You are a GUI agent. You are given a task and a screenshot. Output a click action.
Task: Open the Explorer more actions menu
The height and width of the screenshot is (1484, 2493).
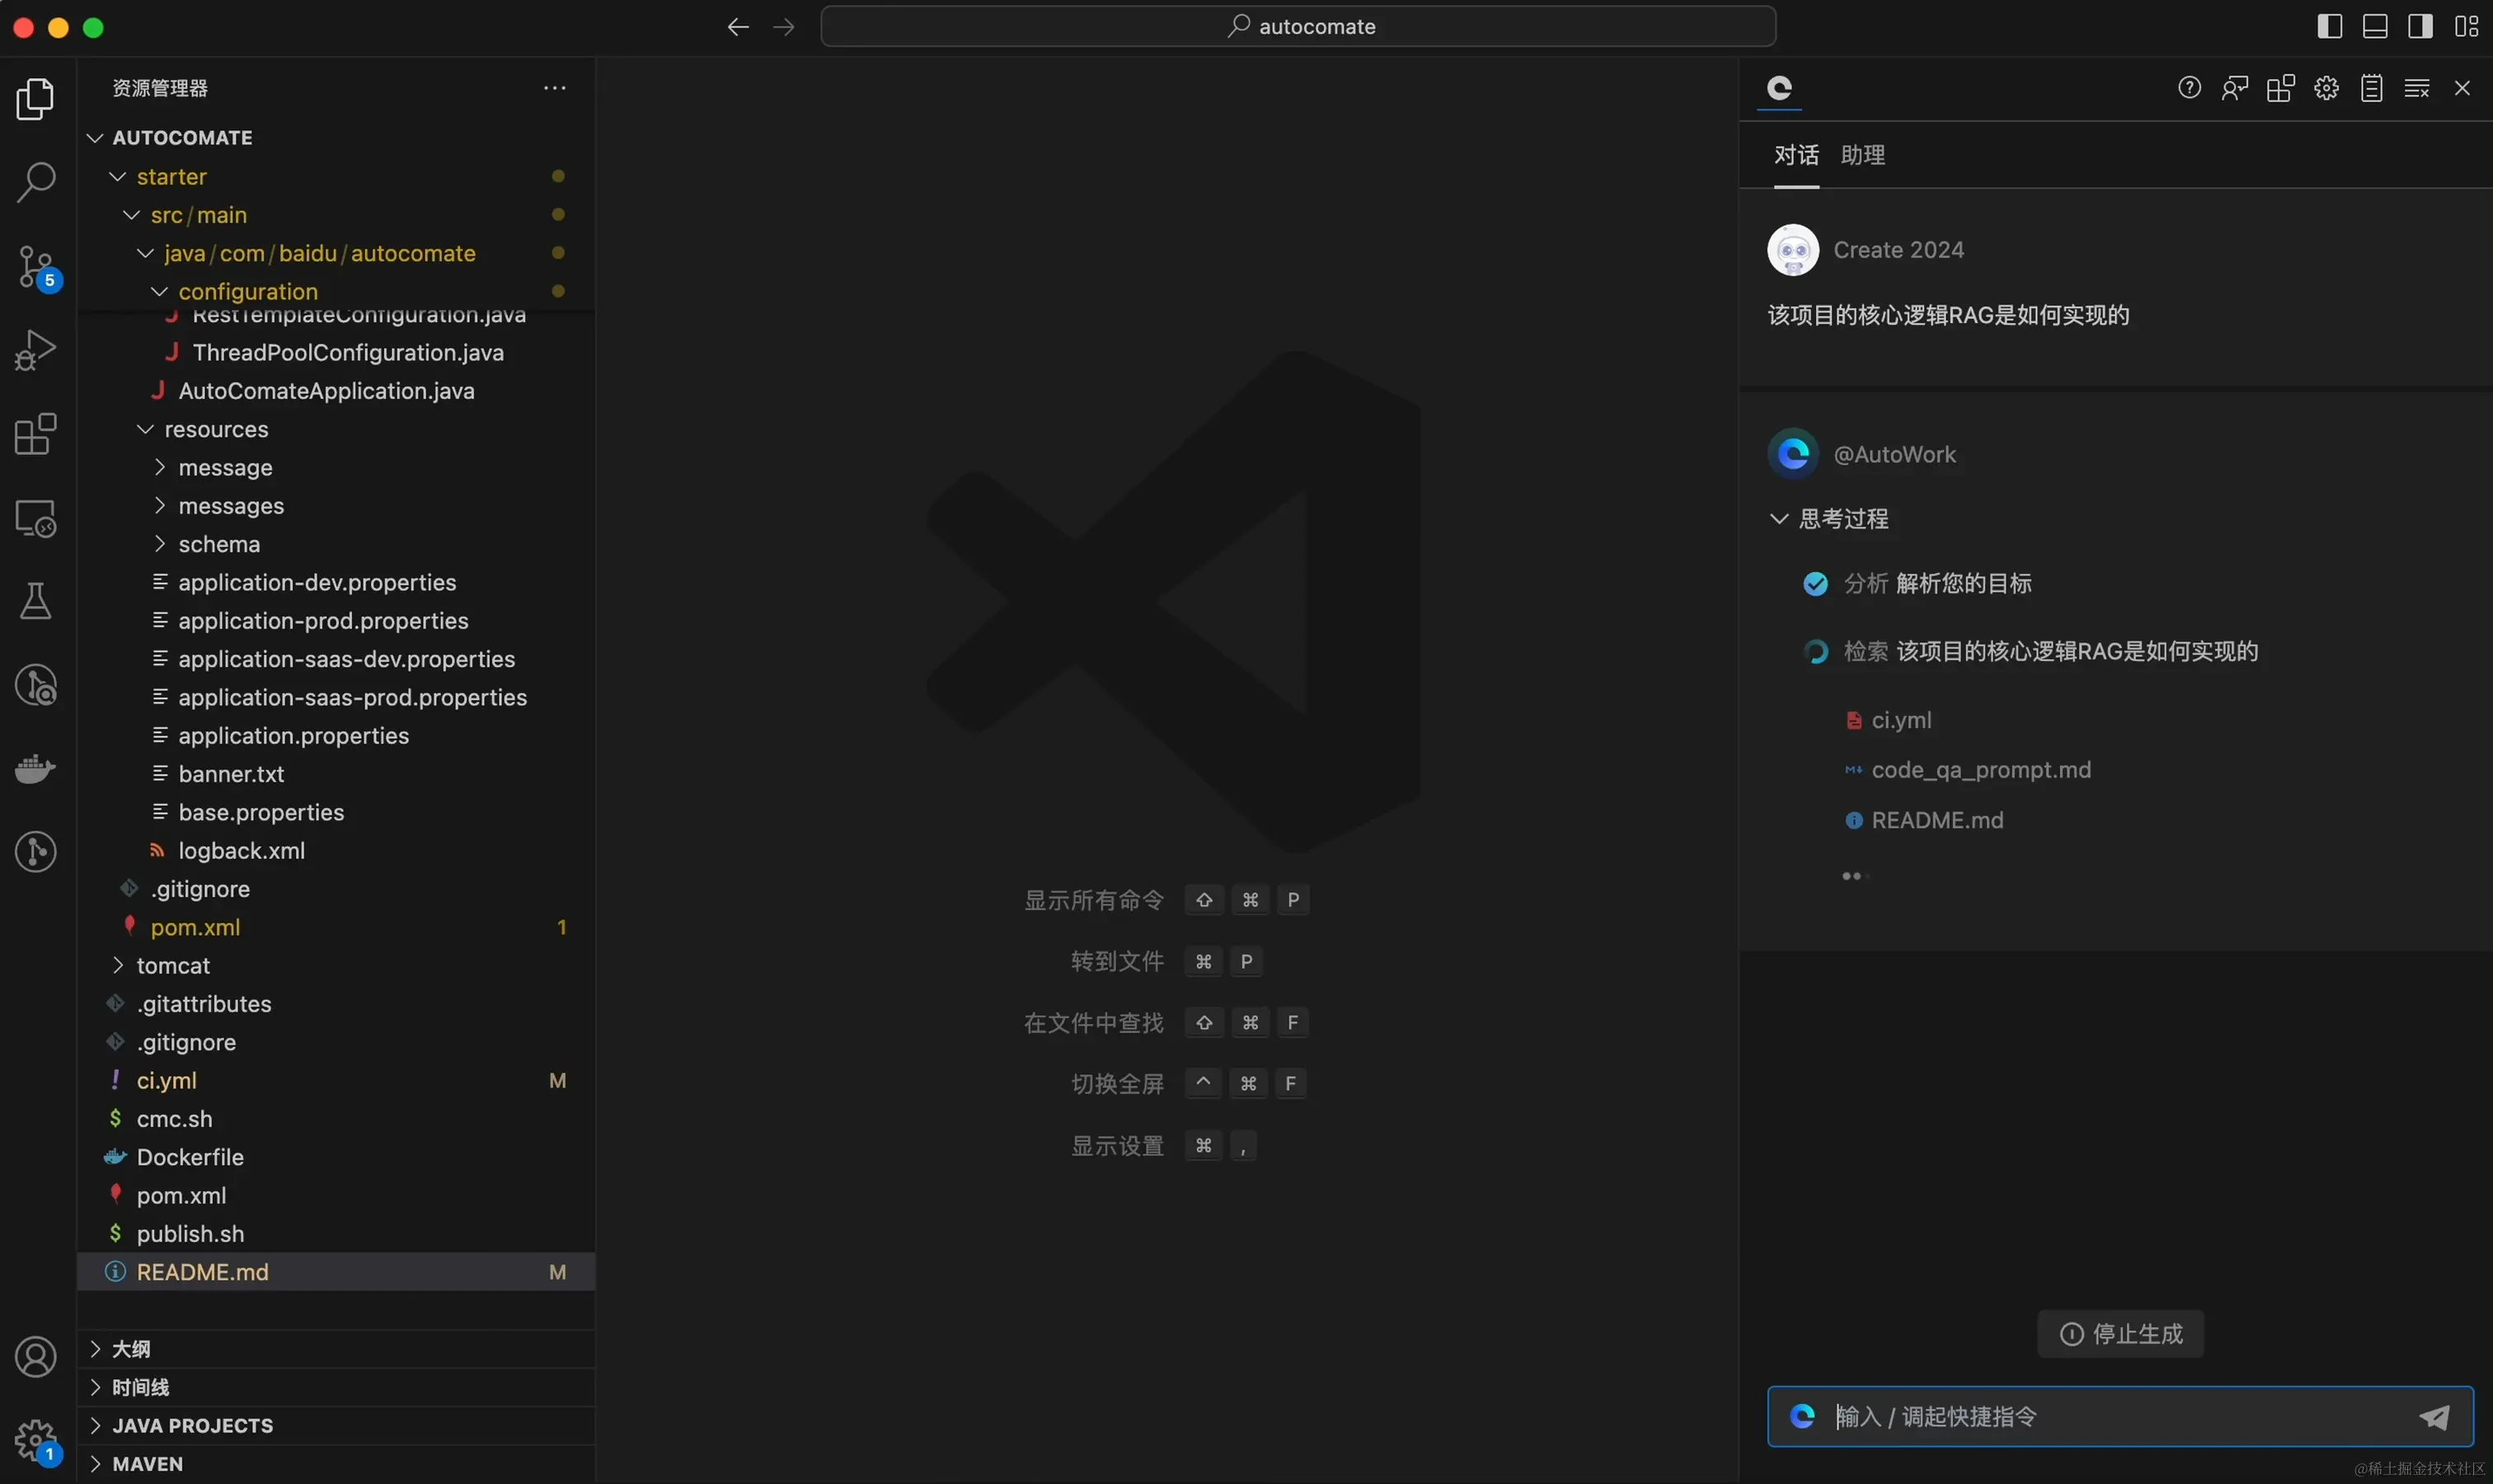click(x=556, y=88)
